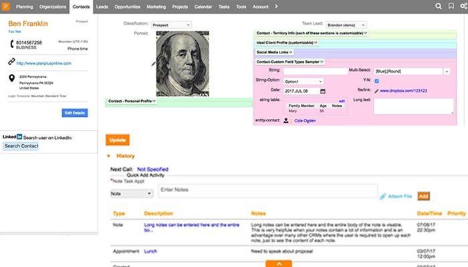Expand Ideal Client Profile section
This screenshot has height=267, width=468.
287,43
